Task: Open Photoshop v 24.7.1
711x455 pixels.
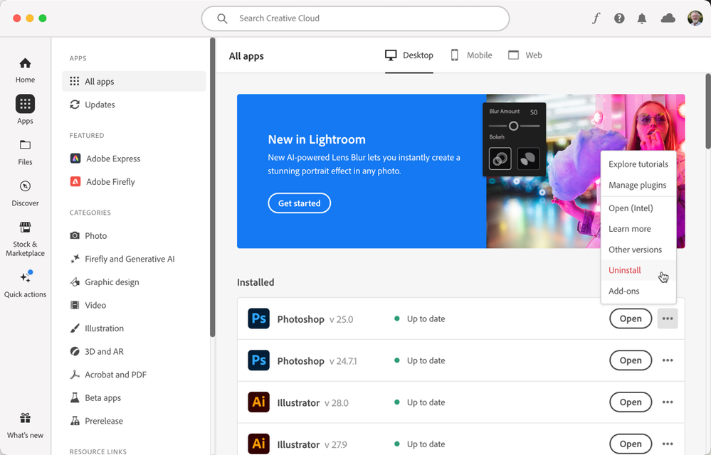Action: [631, 360]
